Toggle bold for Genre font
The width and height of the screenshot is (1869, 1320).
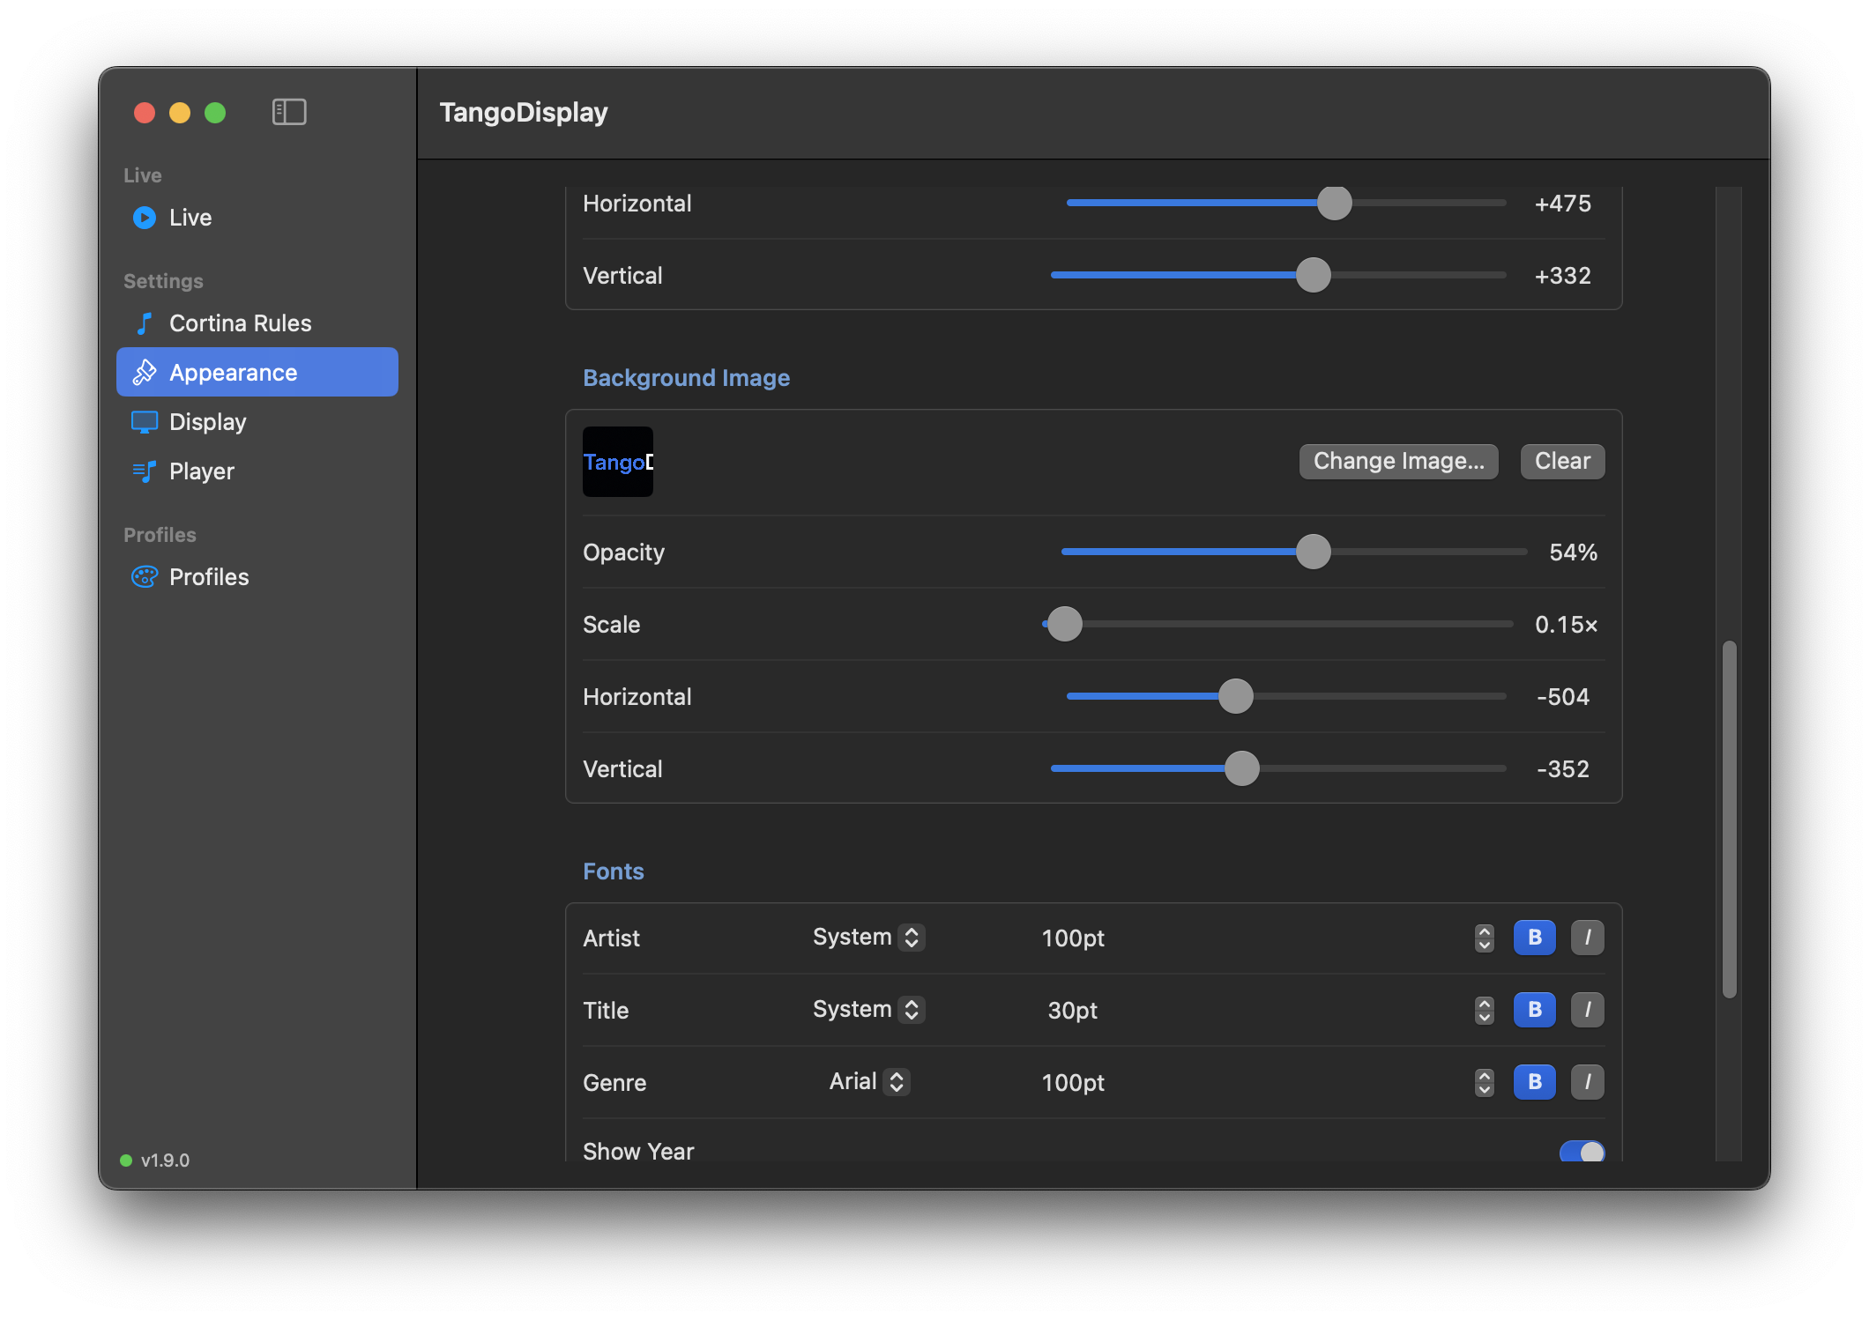click(x=1535, y=1082)
